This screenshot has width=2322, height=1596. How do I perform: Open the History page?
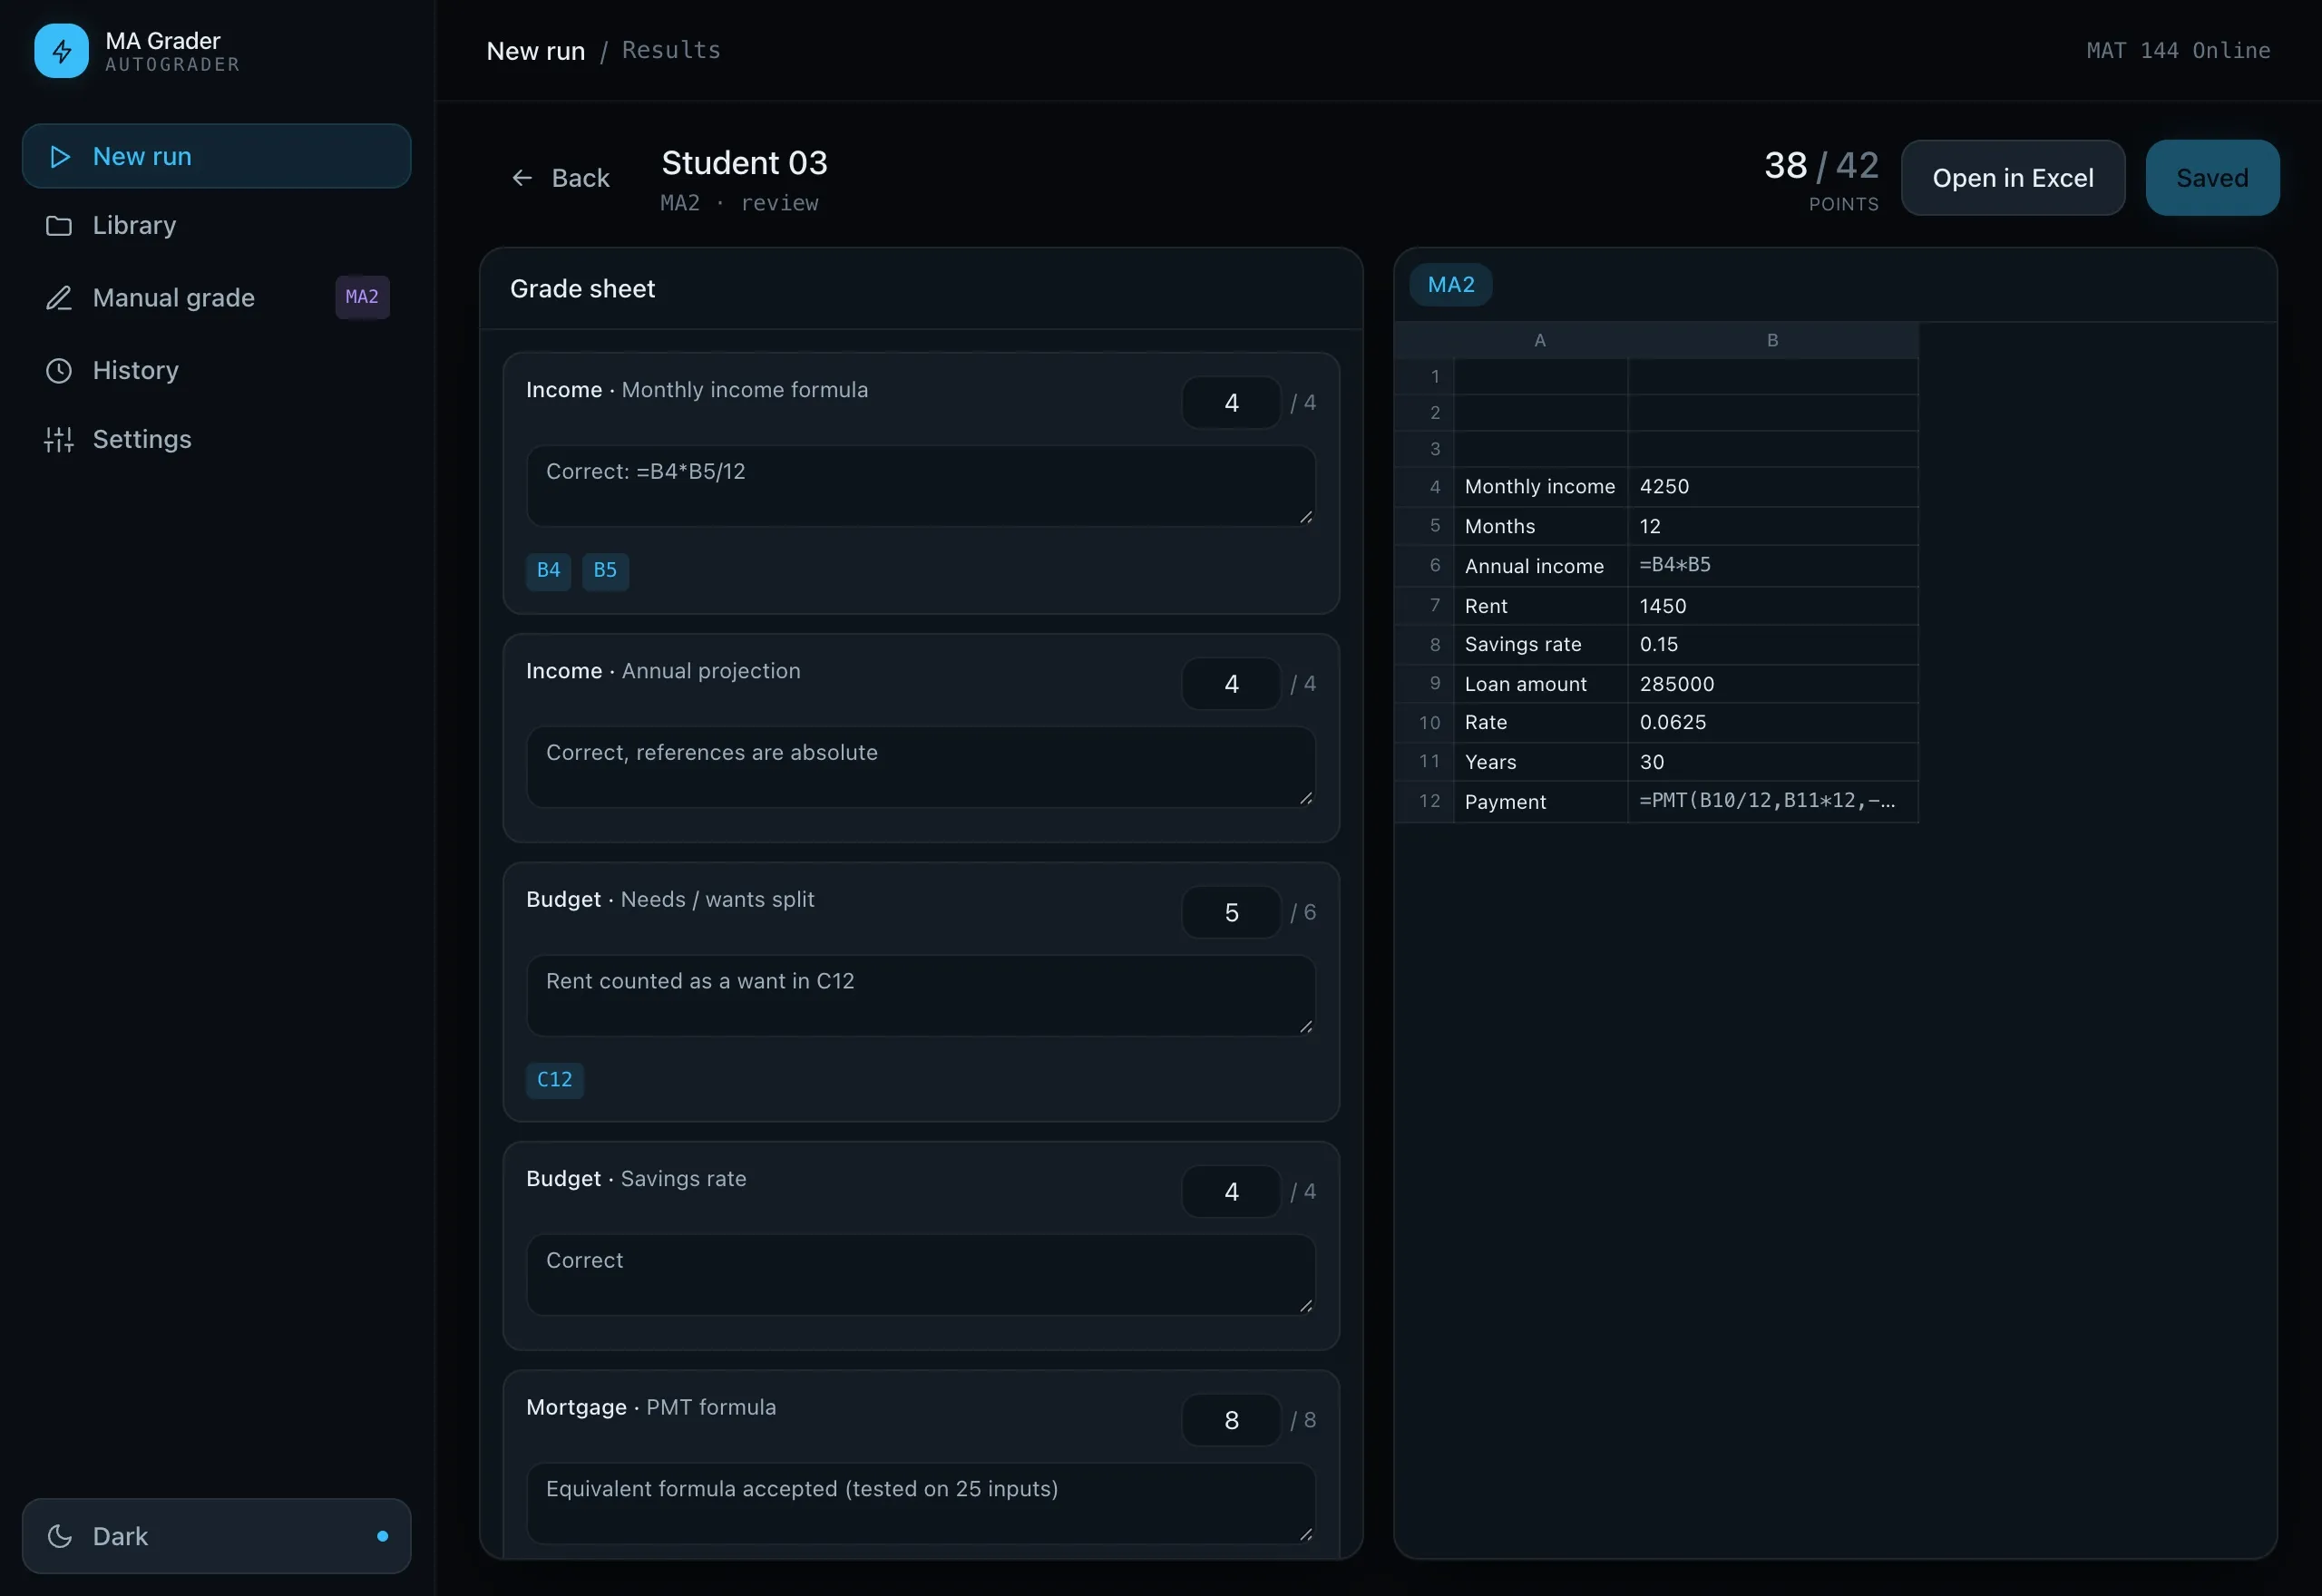pos(216,371)
